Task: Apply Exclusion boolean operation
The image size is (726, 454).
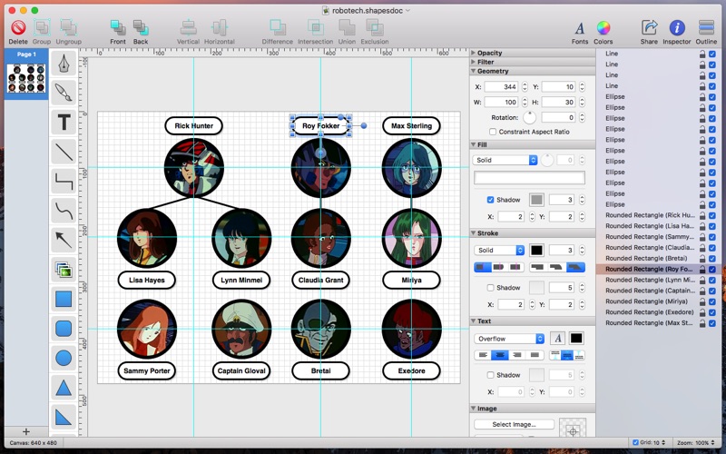Action: click(x=375, y=28)
